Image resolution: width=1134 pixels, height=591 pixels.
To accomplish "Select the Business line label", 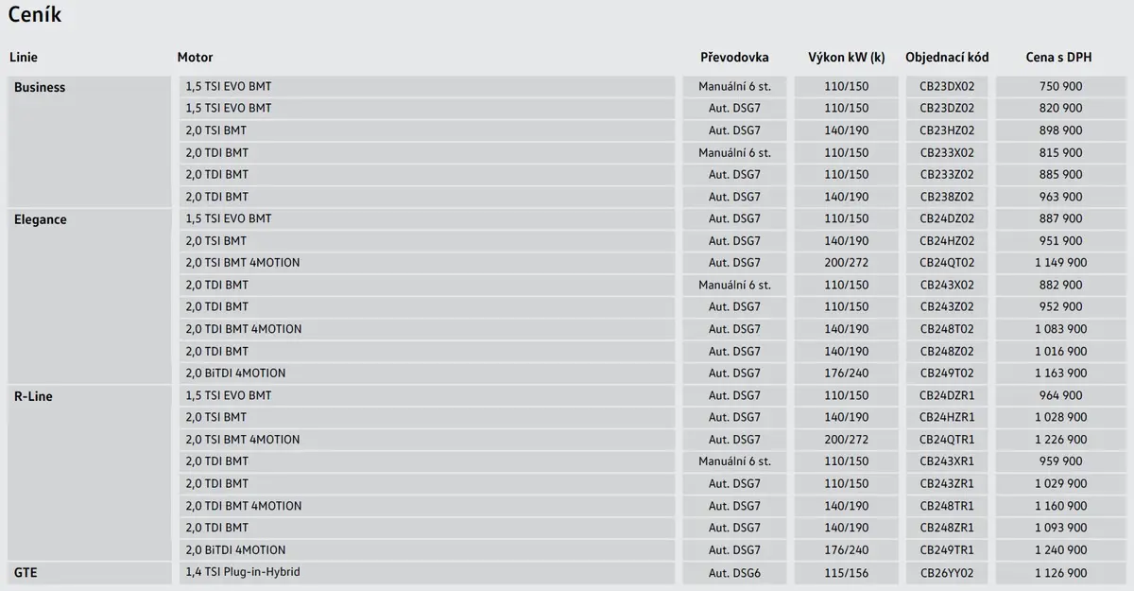I will coord(40,87).
